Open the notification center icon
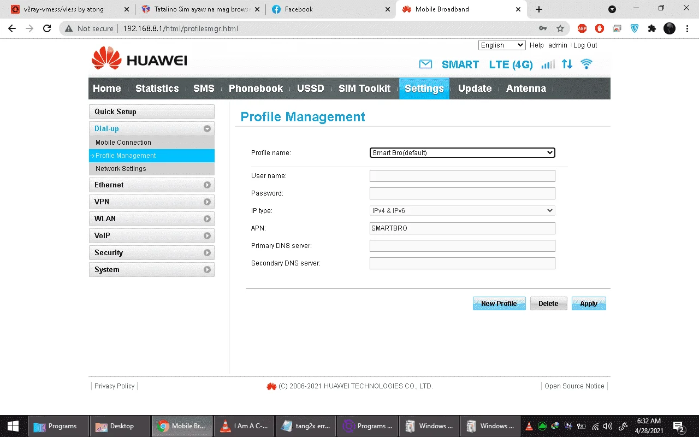This screenshot has height=437, width=699. pyautogui.click(x=679, y=427)
